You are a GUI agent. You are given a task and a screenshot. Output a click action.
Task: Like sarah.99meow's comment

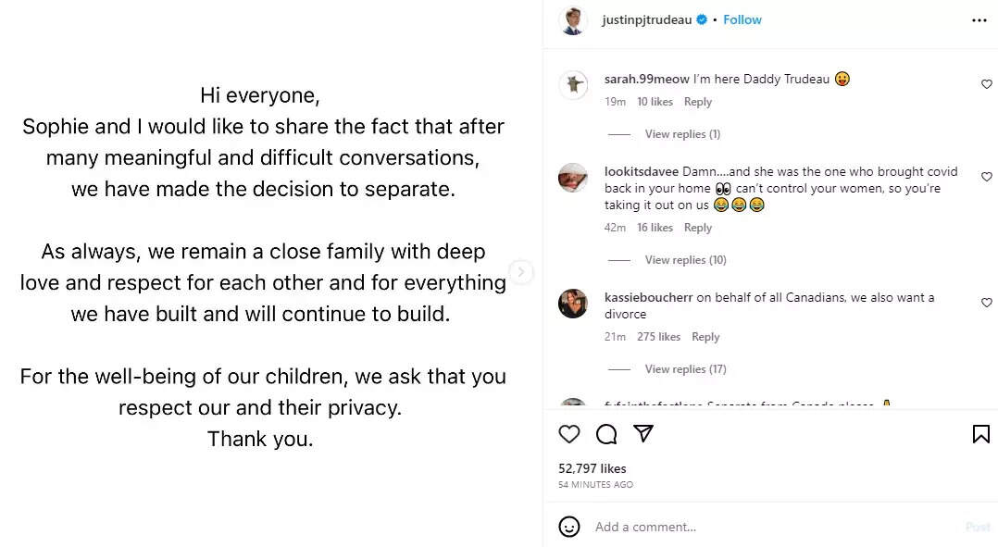[x=986, y=84]
